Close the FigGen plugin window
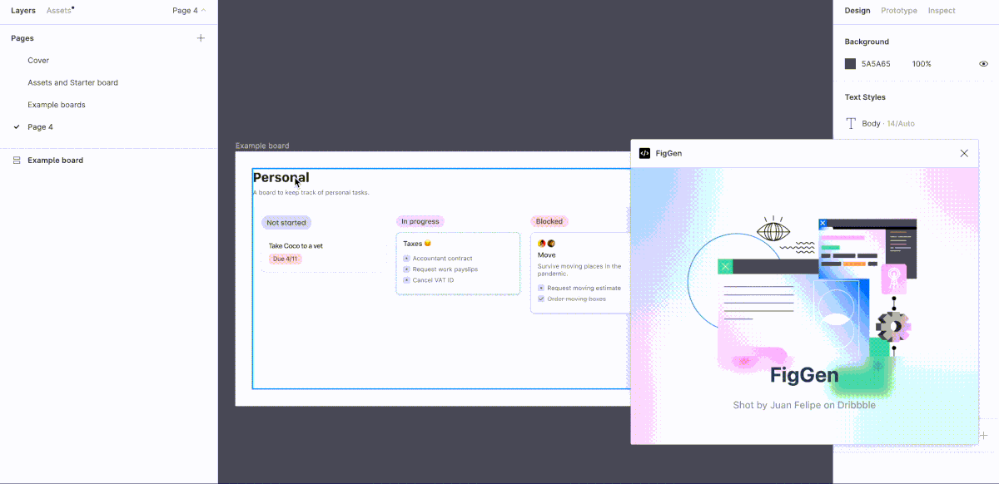 click(x=964, y=153)
